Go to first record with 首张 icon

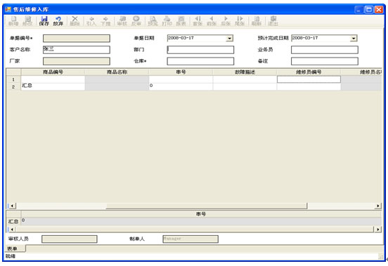click(x=198, y=21)
